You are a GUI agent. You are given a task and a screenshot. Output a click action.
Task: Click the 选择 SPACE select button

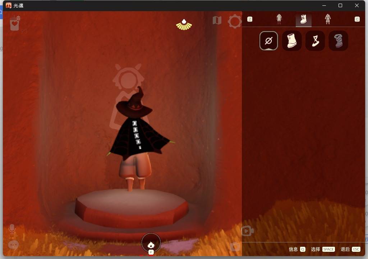pyautogui.click(x=323, y=249)
